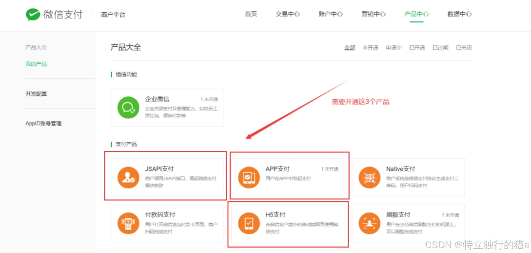Open the Native支付 product title

(400, 169)
